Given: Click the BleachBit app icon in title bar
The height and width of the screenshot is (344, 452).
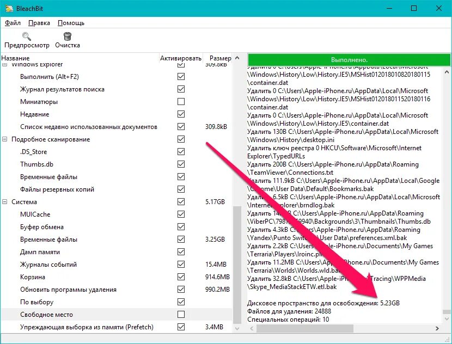Looking at the screenshot, I should coord(9,8).
